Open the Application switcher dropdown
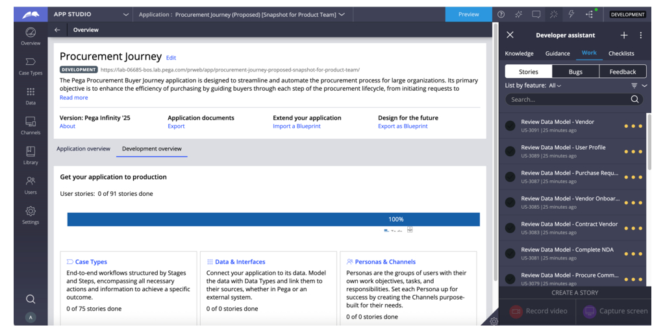This screenshot has height=332, width=665. pyautogui.click(x=342, y=14)
